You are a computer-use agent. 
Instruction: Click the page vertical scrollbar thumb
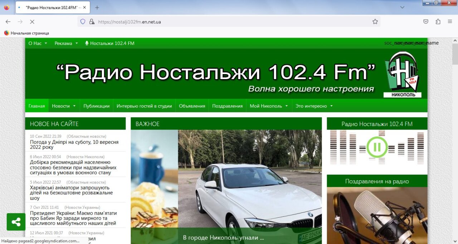click(455, 54)
